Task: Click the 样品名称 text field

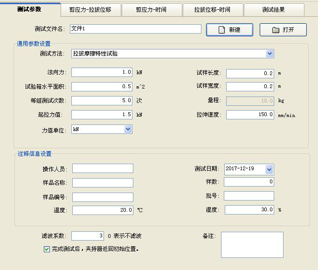Action: 103,183
